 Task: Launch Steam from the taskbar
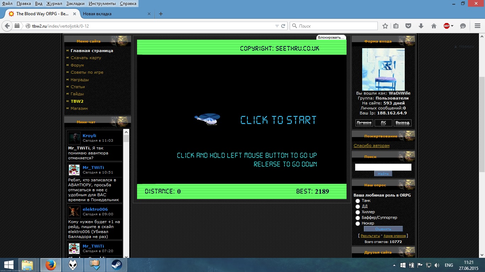tap(117, 265)
